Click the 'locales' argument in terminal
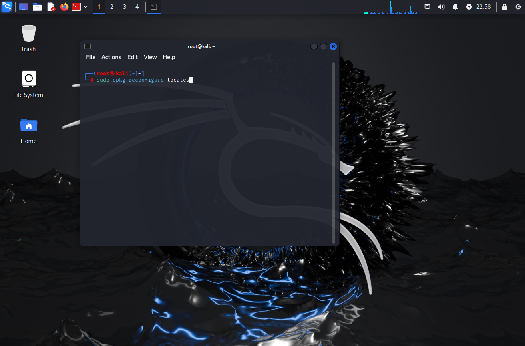This screenshot has width=525, height=346. click(178, 80)
